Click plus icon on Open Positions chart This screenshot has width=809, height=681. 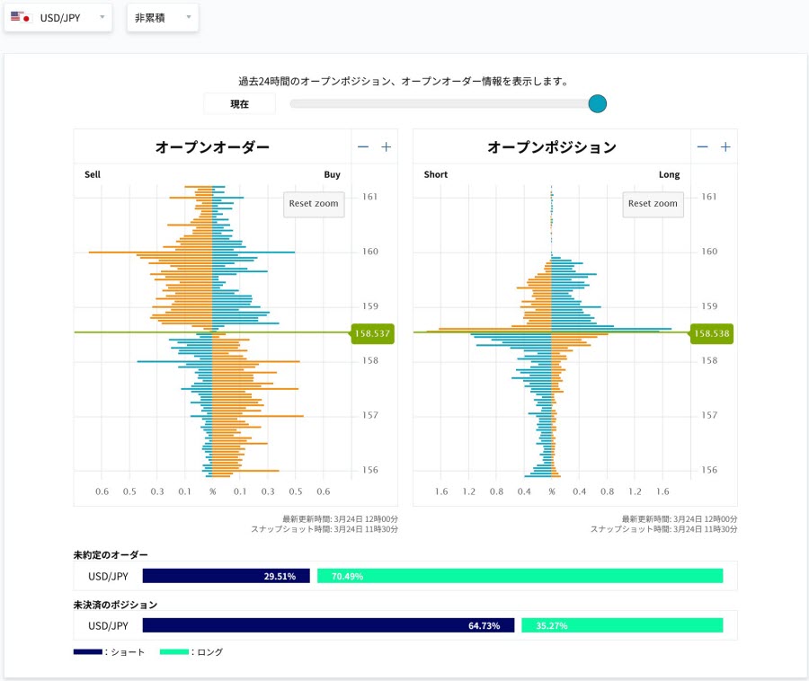pos(725,147)
